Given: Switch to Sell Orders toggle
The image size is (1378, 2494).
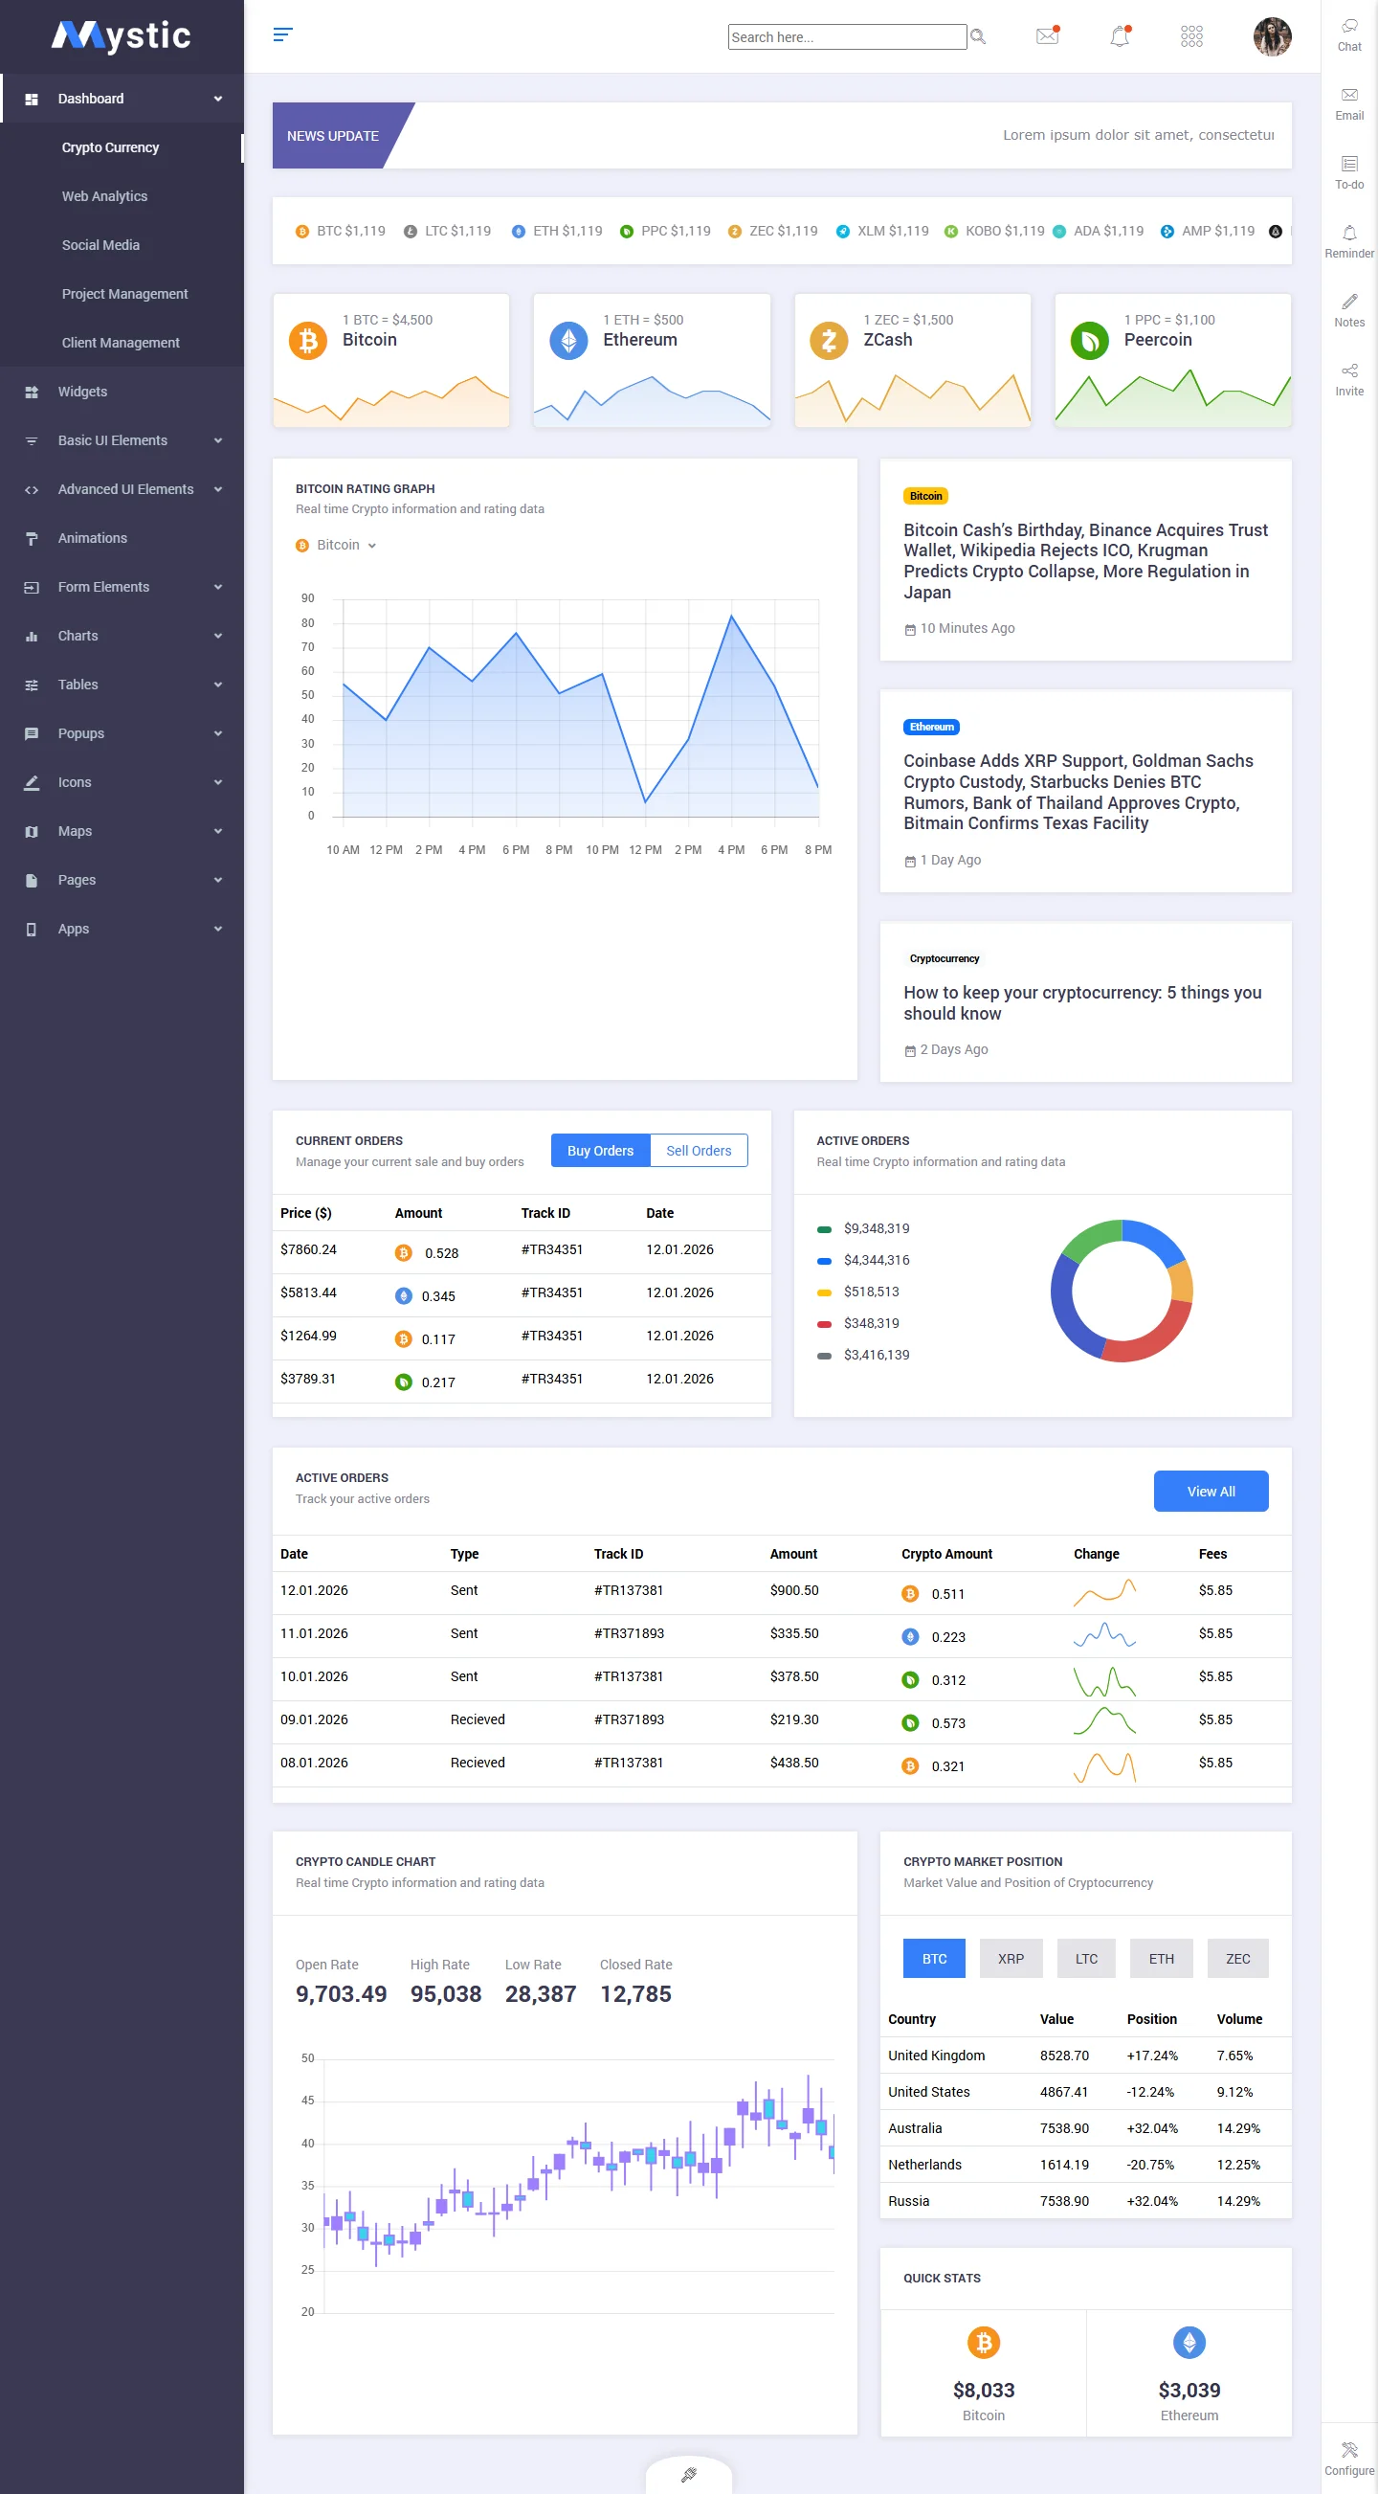Looking at the screenshot, I should coord(698,1150).
